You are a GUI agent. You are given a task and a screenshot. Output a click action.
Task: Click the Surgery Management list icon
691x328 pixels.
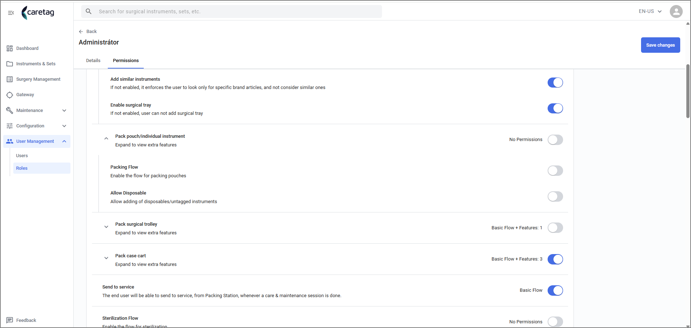click(10, 79)
